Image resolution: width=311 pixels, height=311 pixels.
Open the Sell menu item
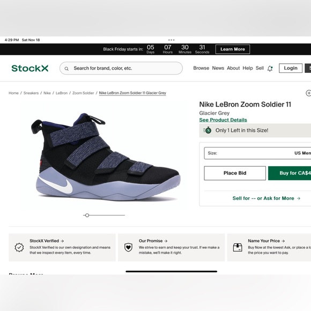(260, 68)
